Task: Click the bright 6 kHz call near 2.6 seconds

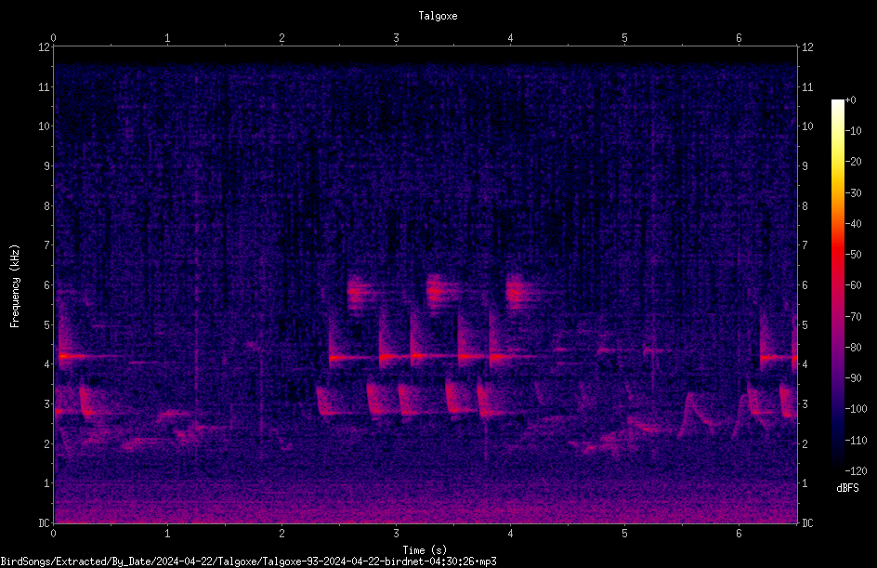Action: tap(358, 291)
